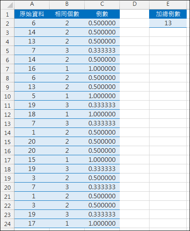Select row 24 header
This screenshot has width=190, height=231.
(x=7, y=224)
